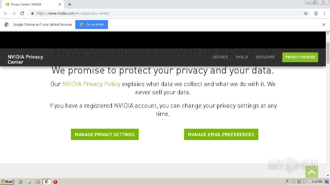Screen dimensions: 330x185
Task: Open the Chrome profile avatar icon
Action: click(316, 13)
